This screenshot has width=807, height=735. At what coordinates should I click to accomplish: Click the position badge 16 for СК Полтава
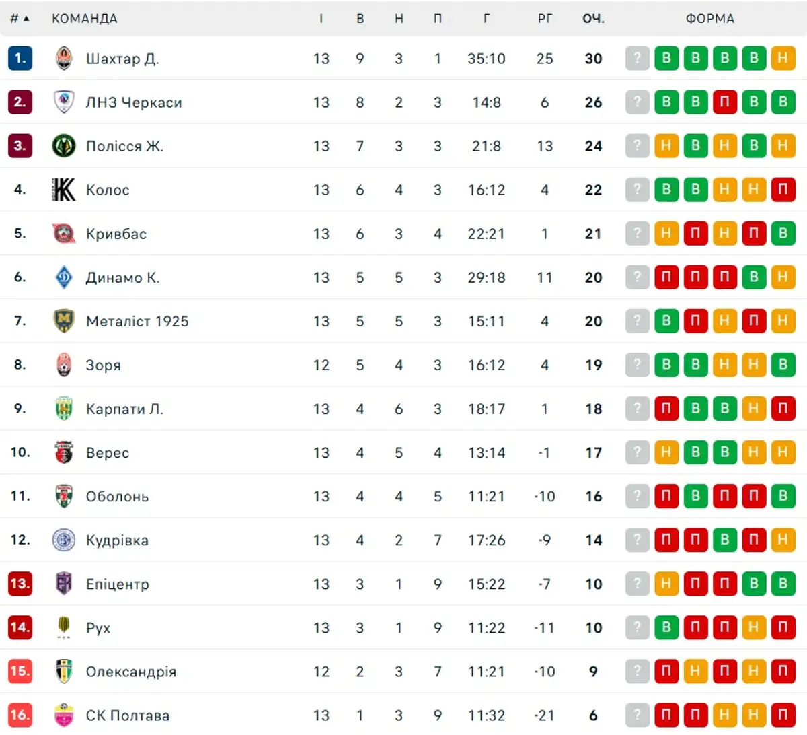pos(20,715)
